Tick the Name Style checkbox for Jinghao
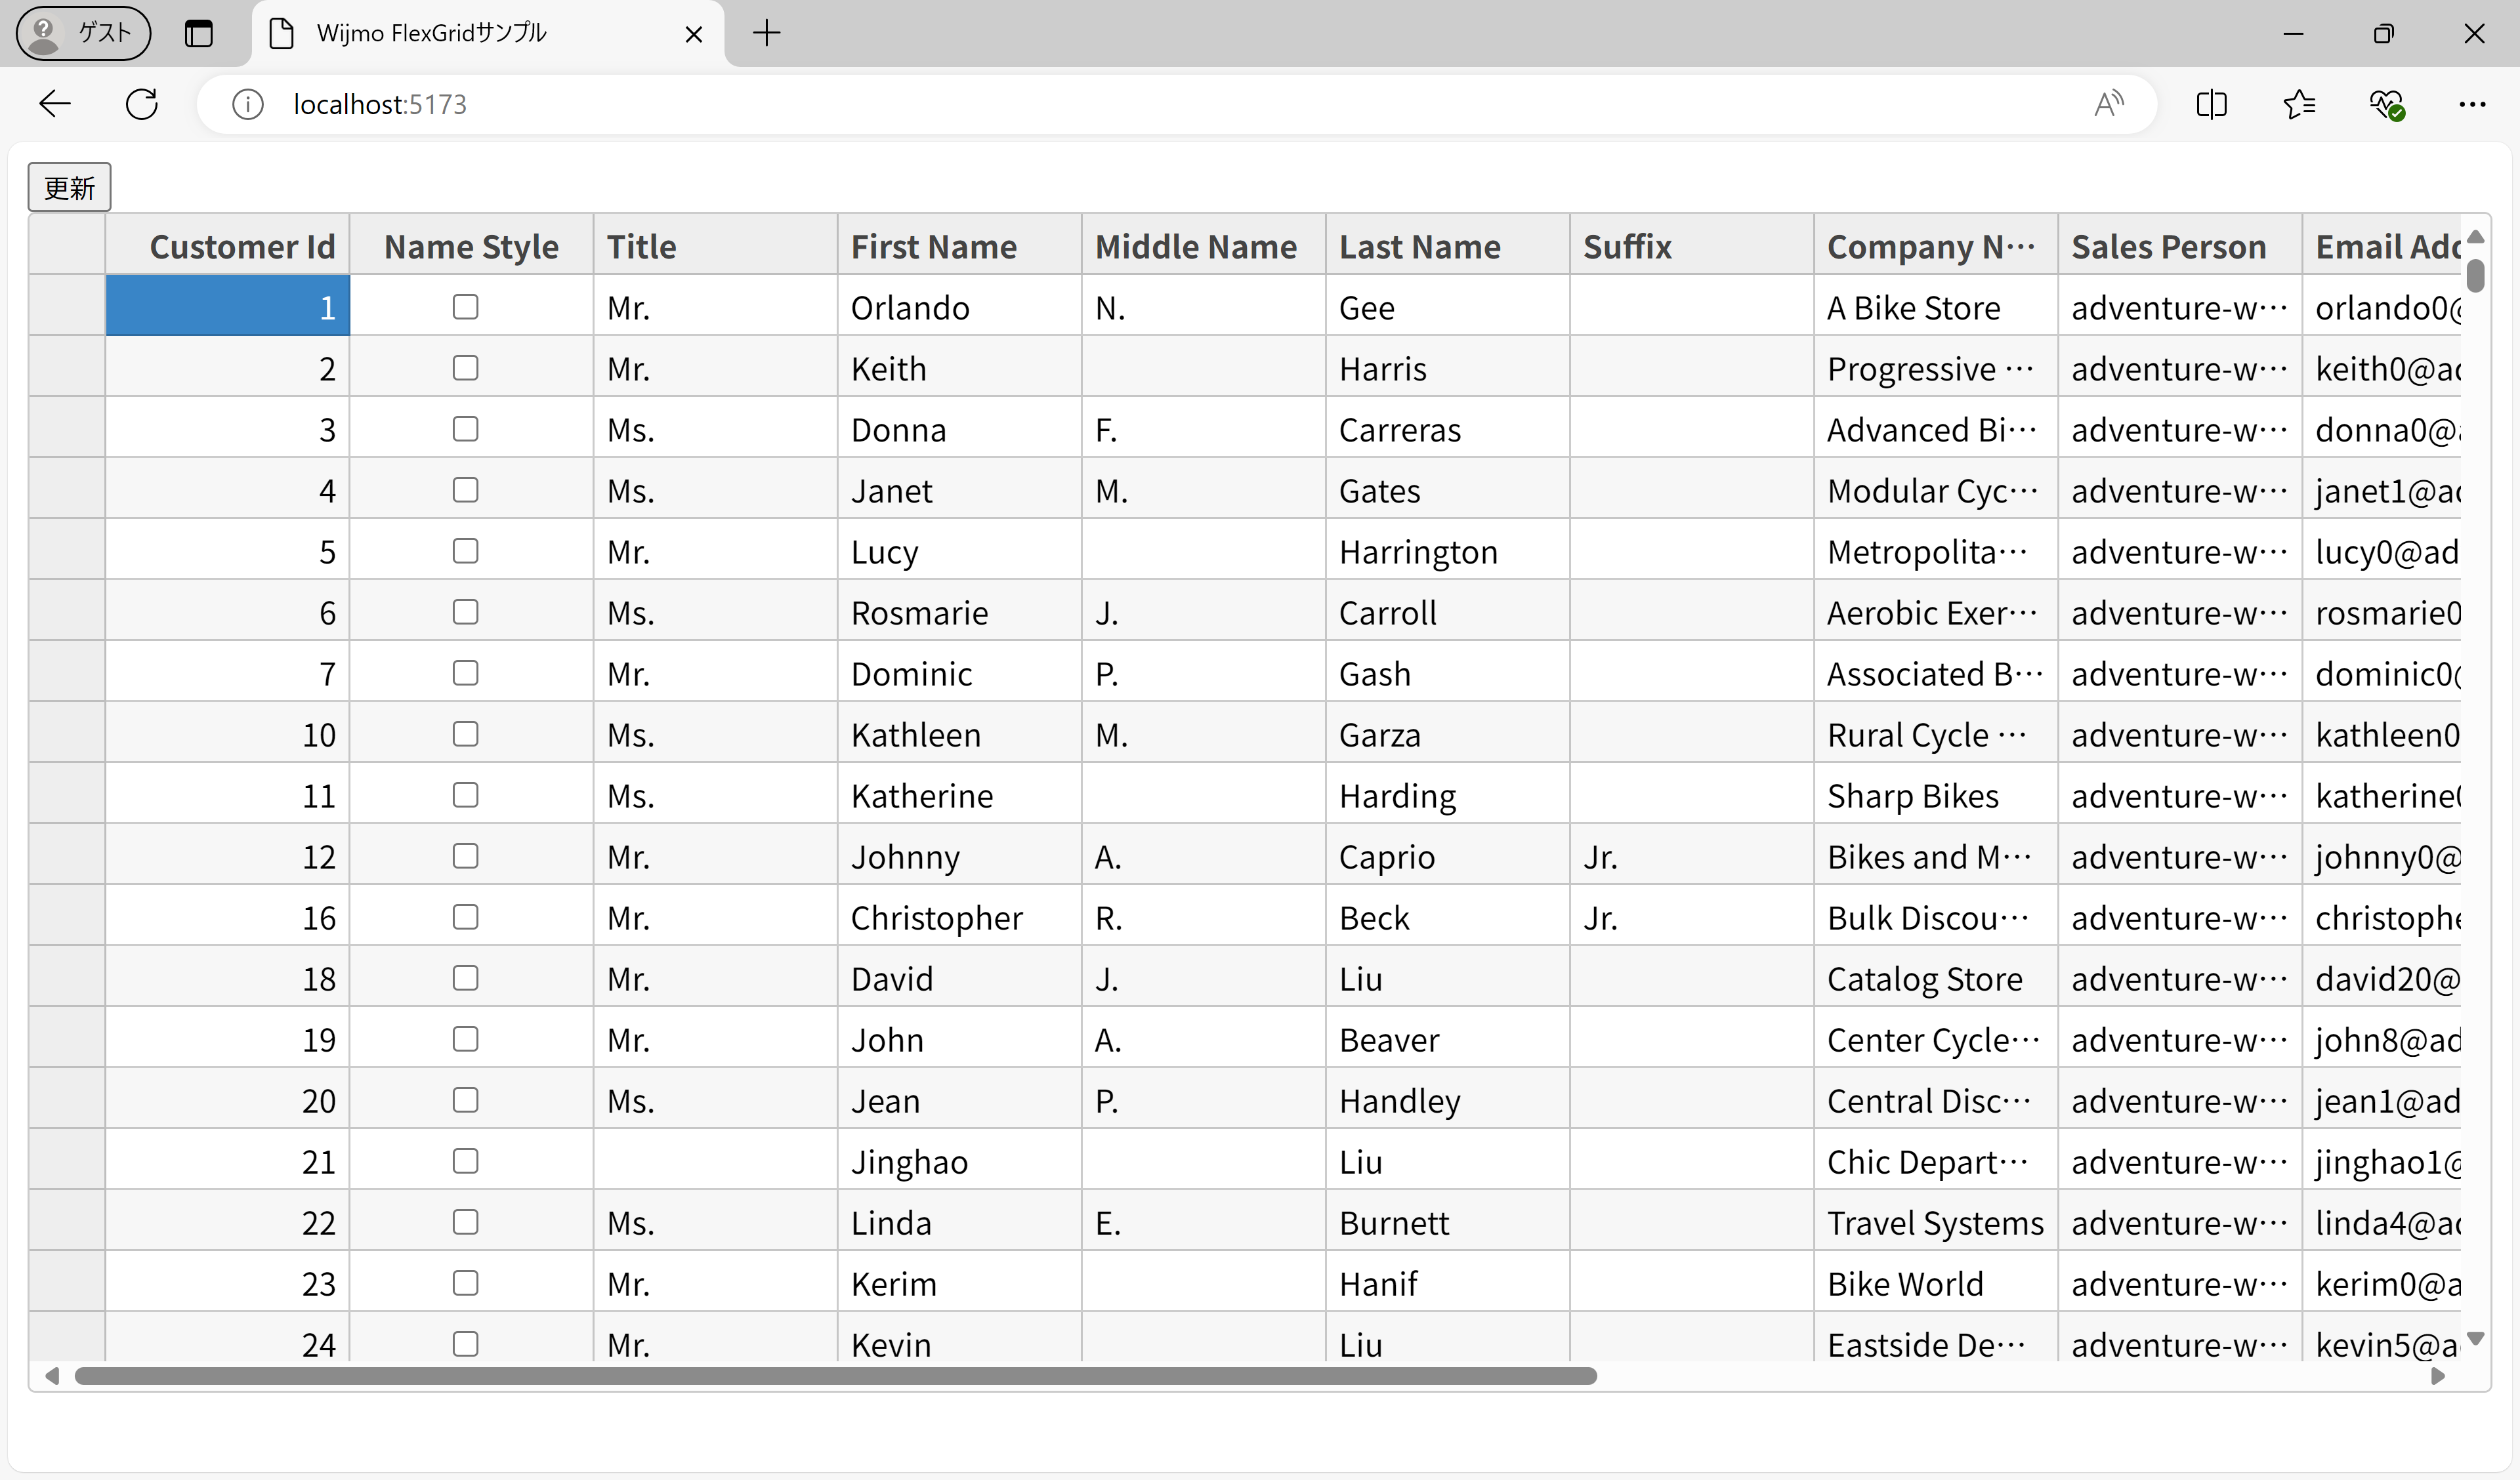 click(x=465, y=1160)
